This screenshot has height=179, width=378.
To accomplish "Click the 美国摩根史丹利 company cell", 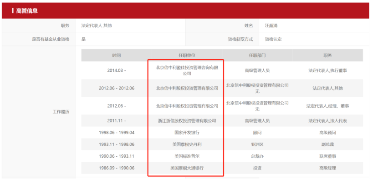I will pyautogui.click(x=187, y=144).
